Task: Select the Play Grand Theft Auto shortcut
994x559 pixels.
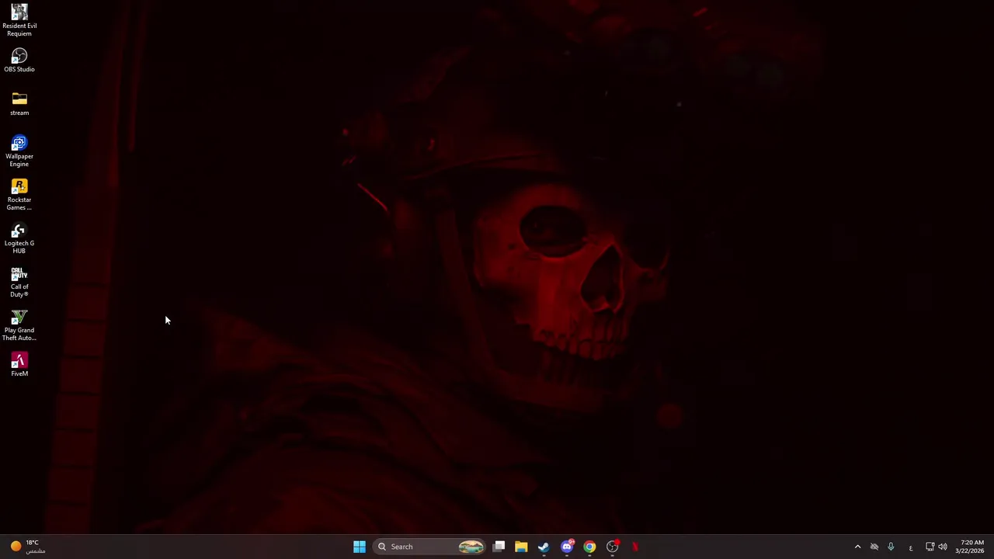Action: pos(19,325)
